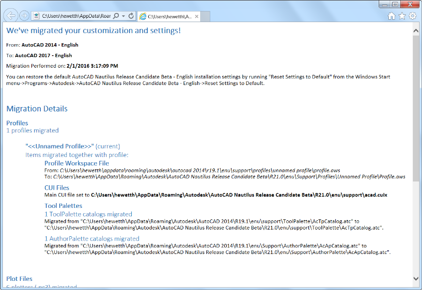Open favorites with the star icon
This screenshot has width=422, height=290.
pyautogui.click(x=402, y=16)
